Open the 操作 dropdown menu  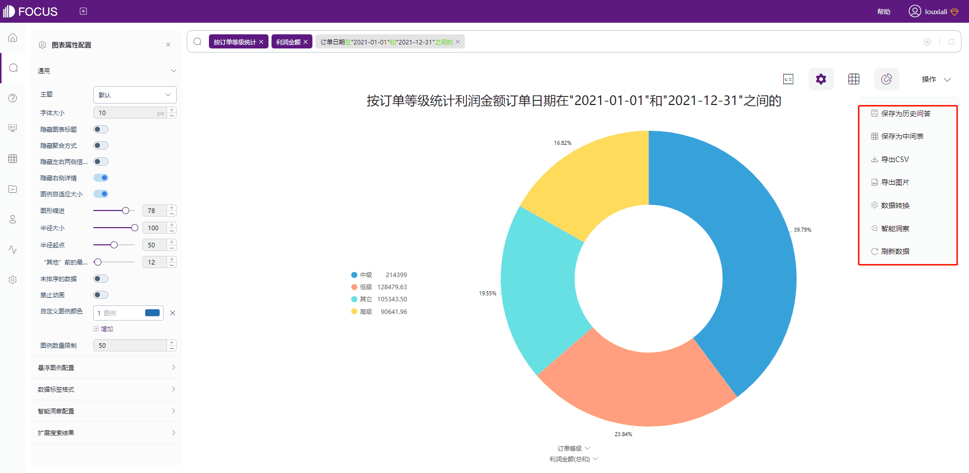click(x=936, y=79)
